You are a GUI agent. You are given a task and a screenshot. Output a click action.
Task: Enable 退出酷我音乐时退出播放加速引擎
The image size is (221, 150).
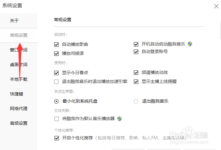tap(56, 82)
